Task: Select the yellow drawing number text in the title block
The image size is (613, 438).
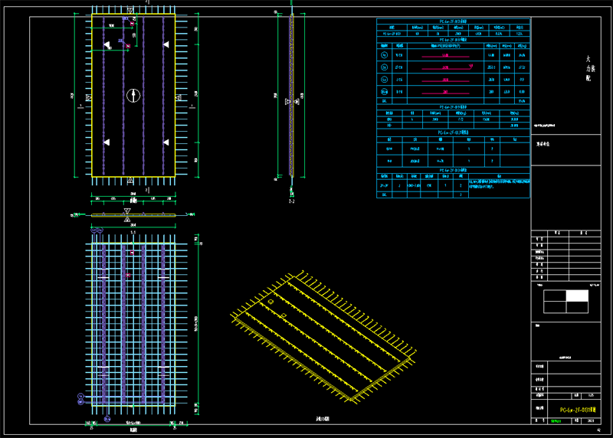Action: pyautogui.click(x=578, y=410)
